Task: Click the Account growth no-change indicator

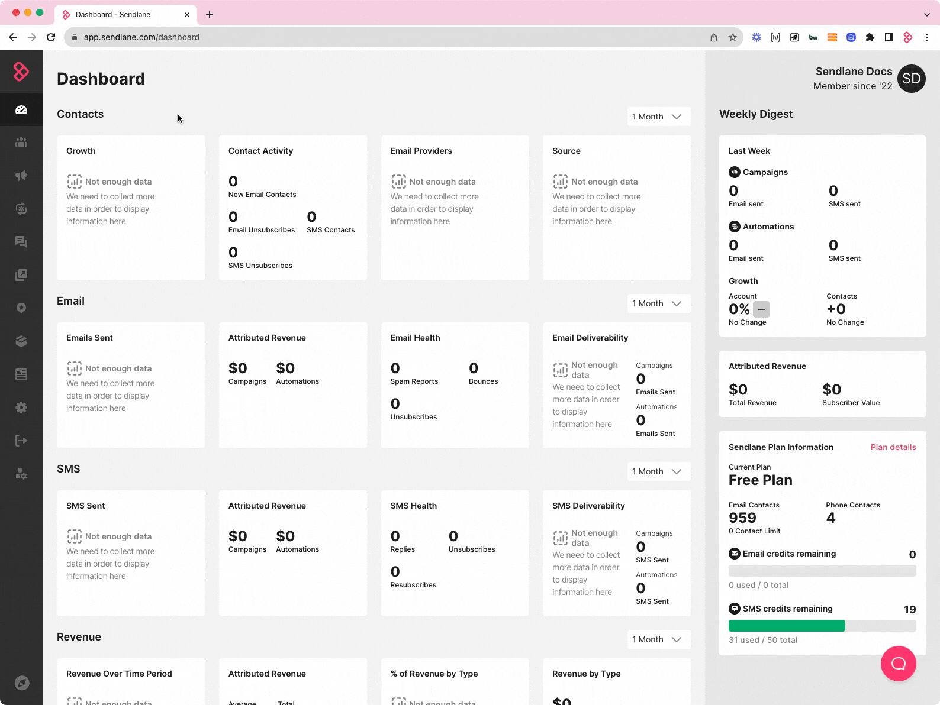Action: point(761,309)
